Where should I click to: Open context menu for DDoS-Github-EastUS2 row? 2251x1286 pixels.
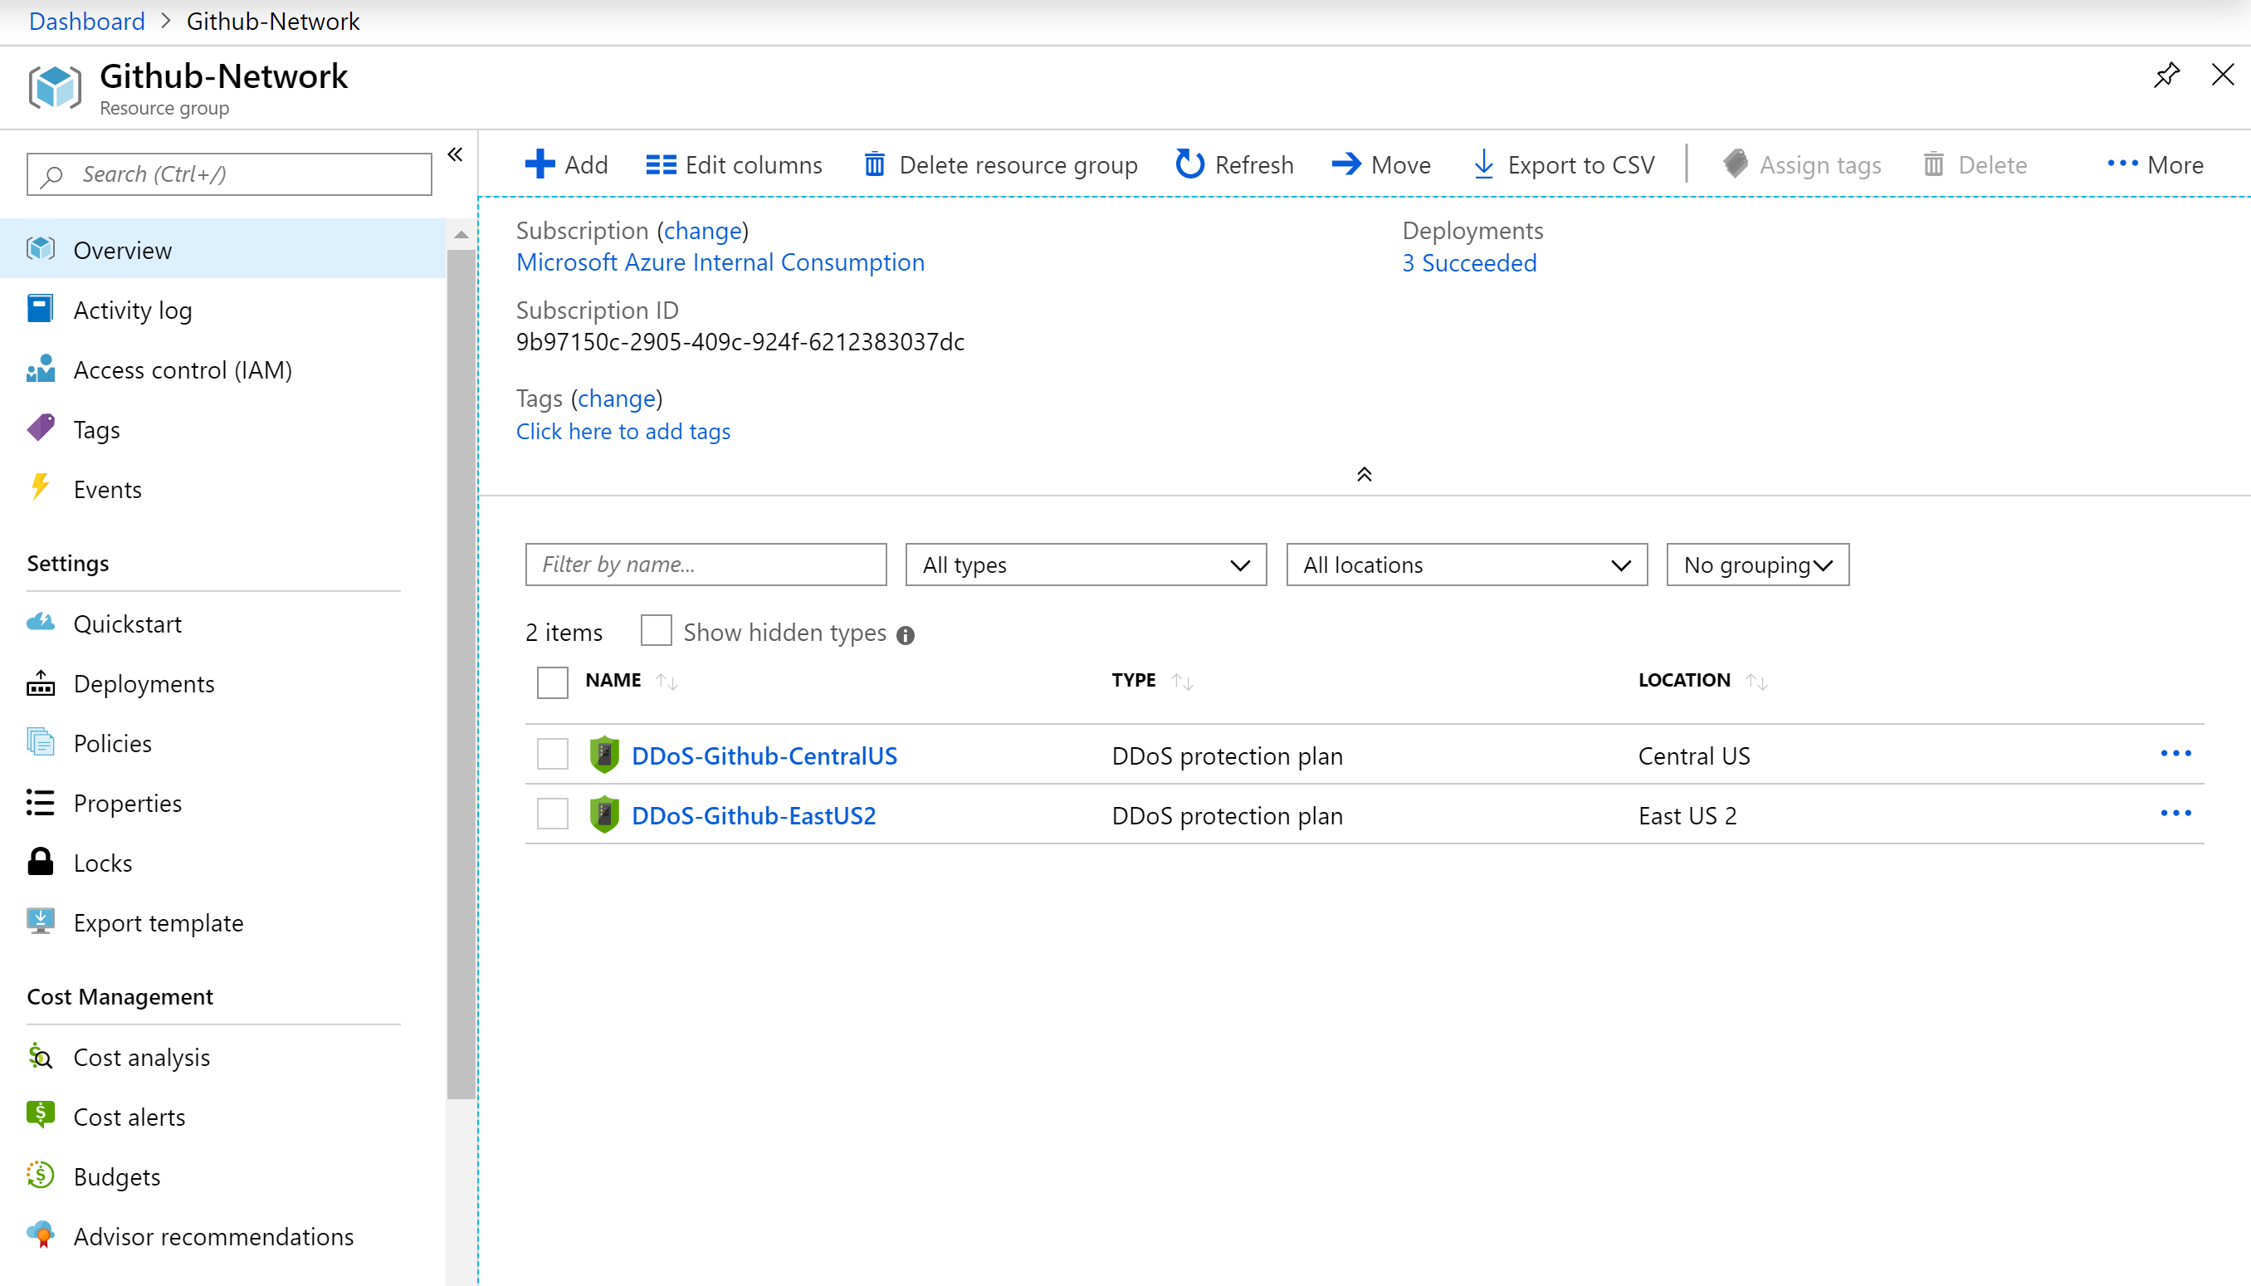[2175, 814]
